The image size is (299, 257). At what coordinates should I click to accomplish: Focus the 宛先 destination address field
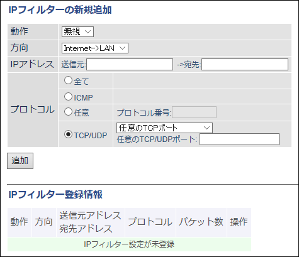click(x=245, y=64)
